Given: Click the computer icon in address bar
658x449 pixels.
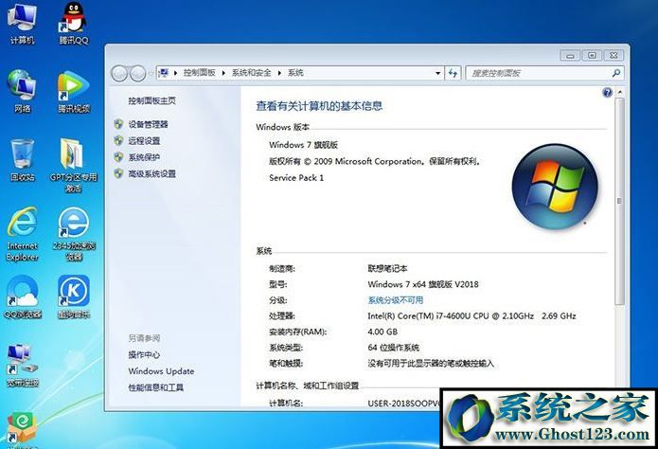Looking at the screenshot, I should click(x=164, y=73).
